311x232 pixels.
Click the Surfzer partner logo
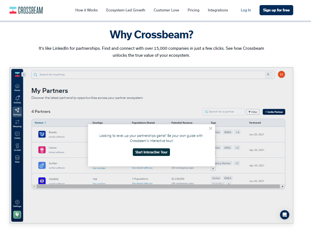42,165
